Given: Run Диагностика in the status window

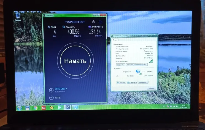Looking at the screenshot, I should click(x=143, y=82).
